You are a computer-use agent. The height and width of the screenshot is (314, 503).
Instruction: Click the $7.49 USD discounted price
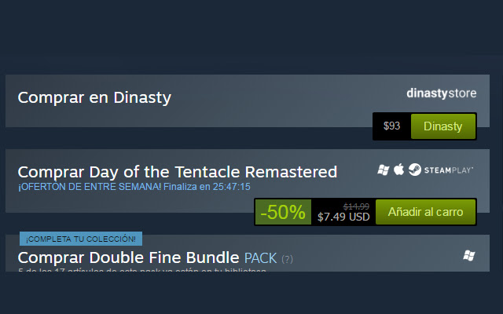point(343,217)
